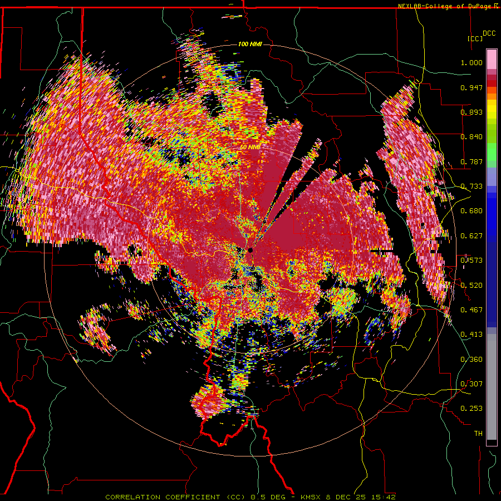Viewport: 501px width, 501px height.
Task: Click the KMSX station identifier
Action: [312, 497]
